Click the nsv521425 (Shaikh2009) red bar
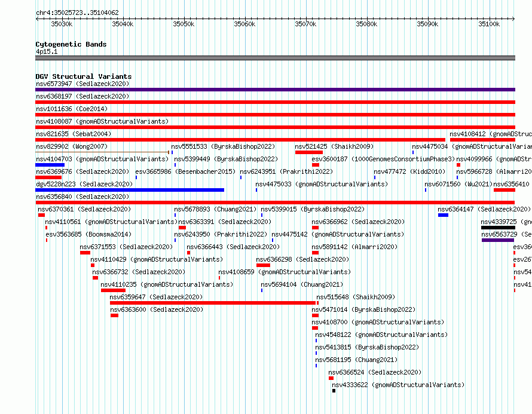532x414 pixels. coord(309,152)
